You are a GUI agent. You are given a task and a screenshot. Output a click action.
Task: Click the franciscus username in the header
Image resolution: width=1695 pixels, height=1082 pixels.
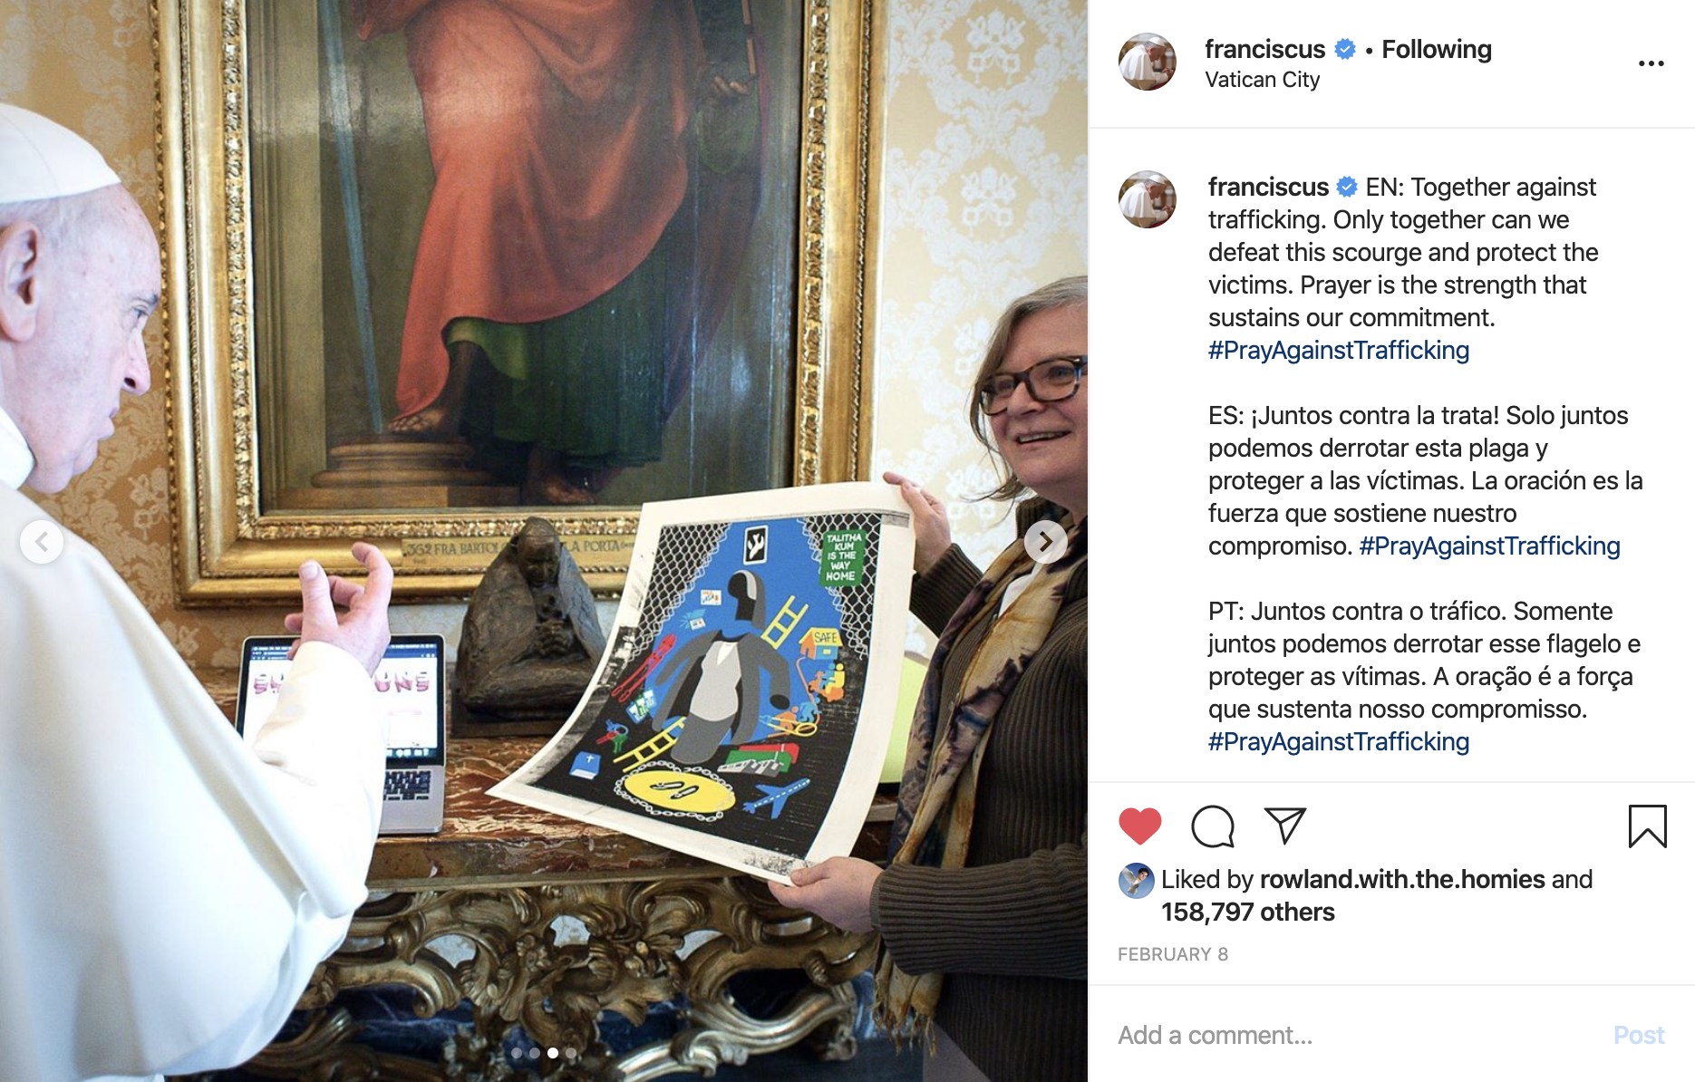1264,49
